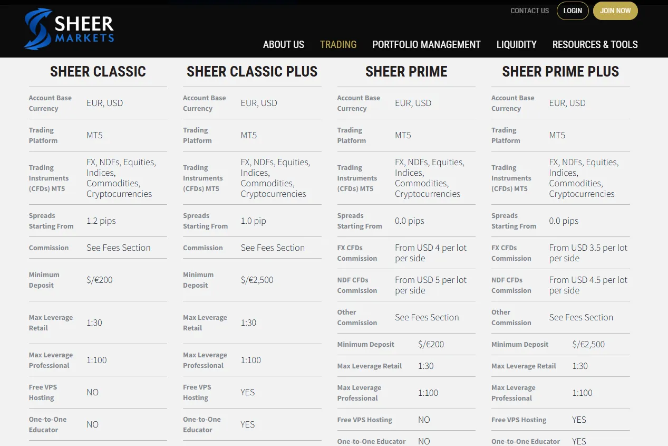Click Sheer Classic 'MT5' trading platform value
668x446 pixels.
point(95,135)
